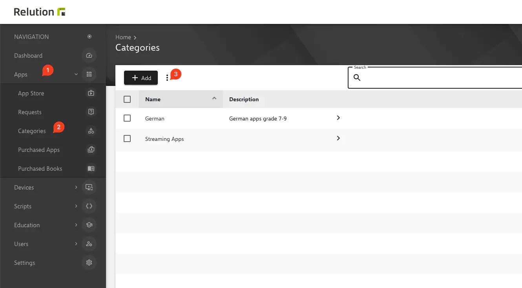Open the three-dot more options menu
522x288 pixels.
[167, 78]
